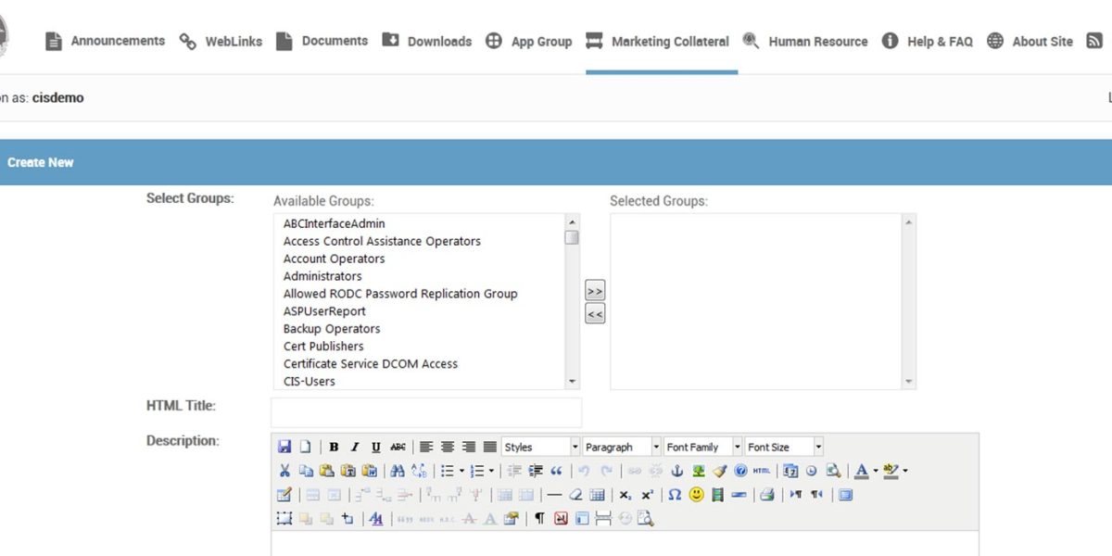Insert an emoticon with the smiley icon
The height and width of the screenshot is (556, 1112).
(x=694, y=495)
